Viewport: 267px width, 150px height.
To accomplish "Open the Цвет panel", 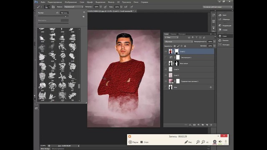I will click(225, 15).
